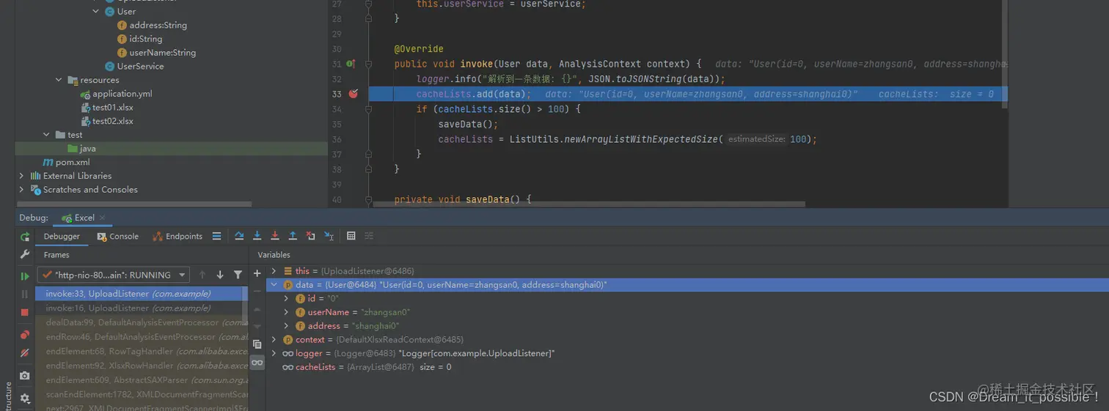The height and width of the screenshot is (411, 1109).
Task: Collapse the resources folder
Action: (x=59, y=80)
